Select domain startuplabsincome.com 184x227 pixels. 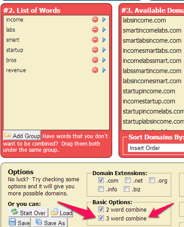(153, 121)
